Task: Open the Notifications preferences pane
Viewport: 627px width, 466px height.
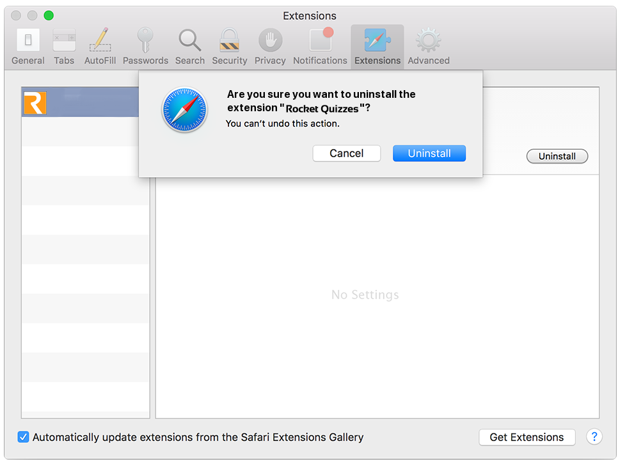Action: pyautogui.click(x=320, y=47)
